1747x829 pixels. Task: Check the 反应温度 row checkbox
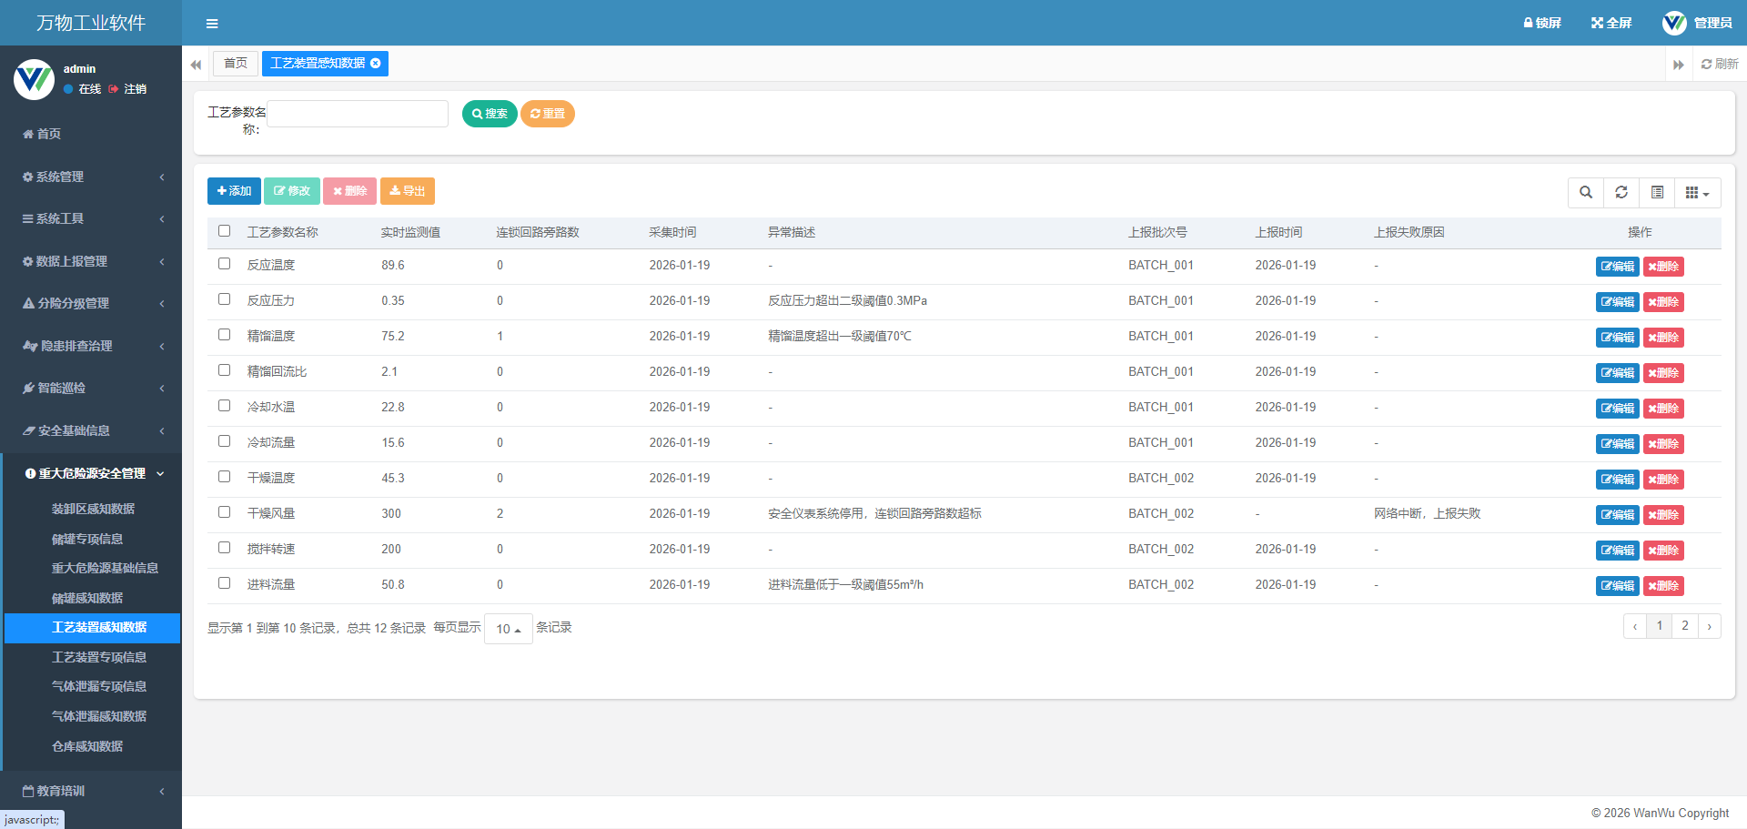(225, 264)
